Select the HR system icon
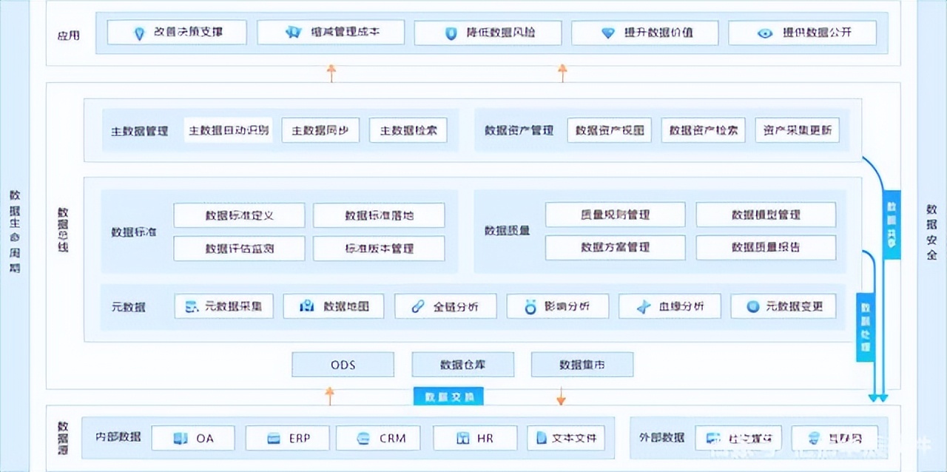The height and width of the screenshot is (472, 947). coord(462,438)
